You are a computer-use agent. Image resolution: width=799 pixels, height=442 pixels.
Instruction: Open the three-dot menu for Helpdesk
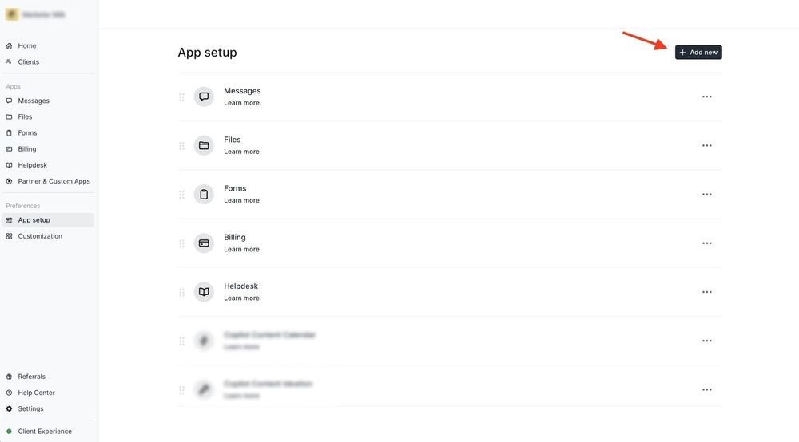[x=707, y=292]
